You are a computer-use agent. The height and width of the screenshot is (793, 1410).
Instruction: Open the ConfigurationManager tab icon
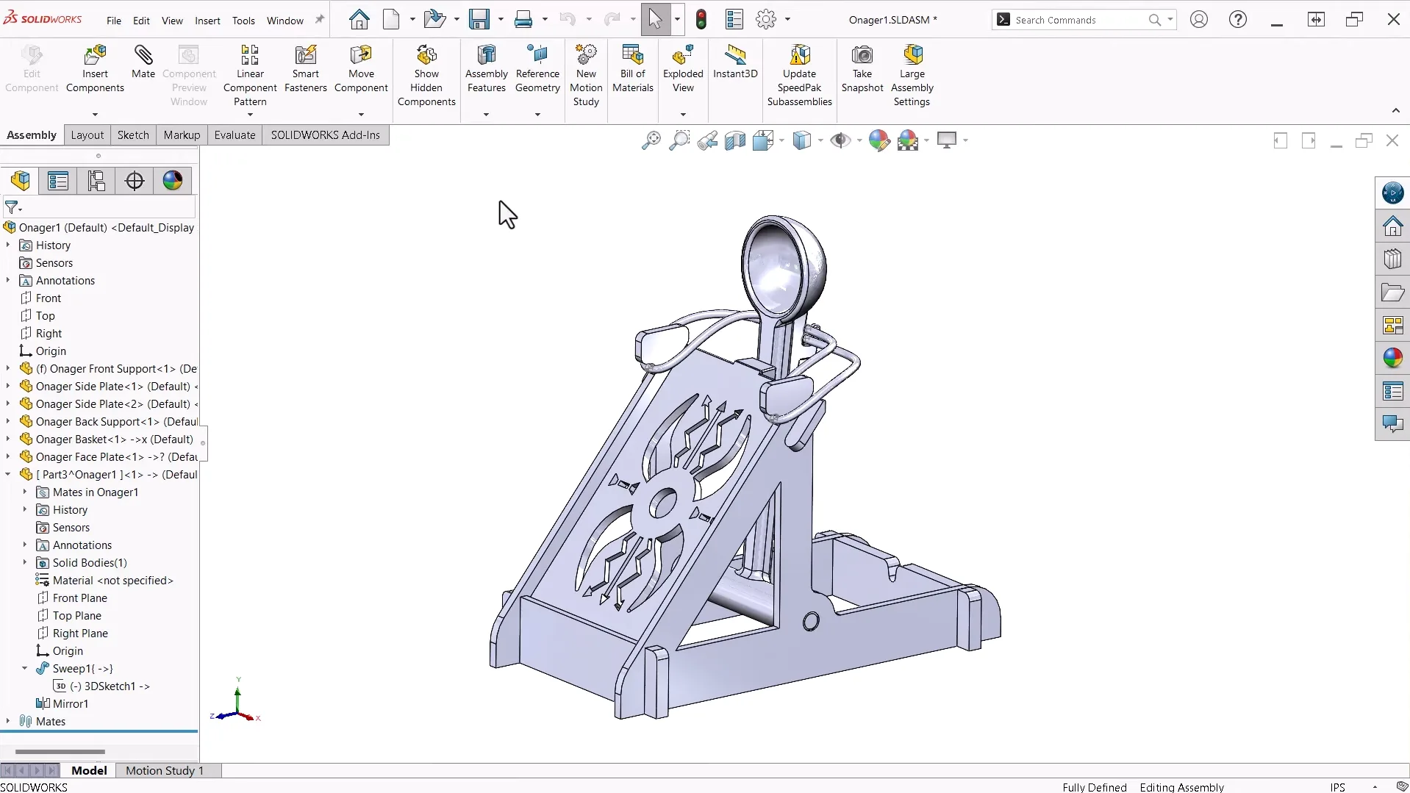coord(96,181)
